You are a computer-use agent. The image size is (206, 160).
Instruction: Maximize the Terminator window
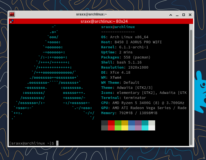184,14
